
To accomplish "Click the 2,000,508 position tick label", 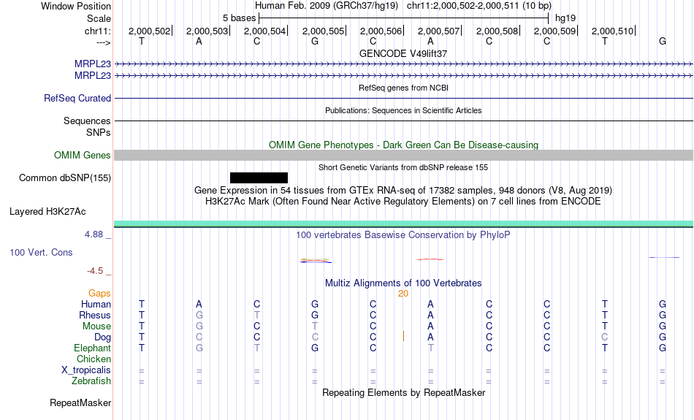I will (x=497, y=31).
